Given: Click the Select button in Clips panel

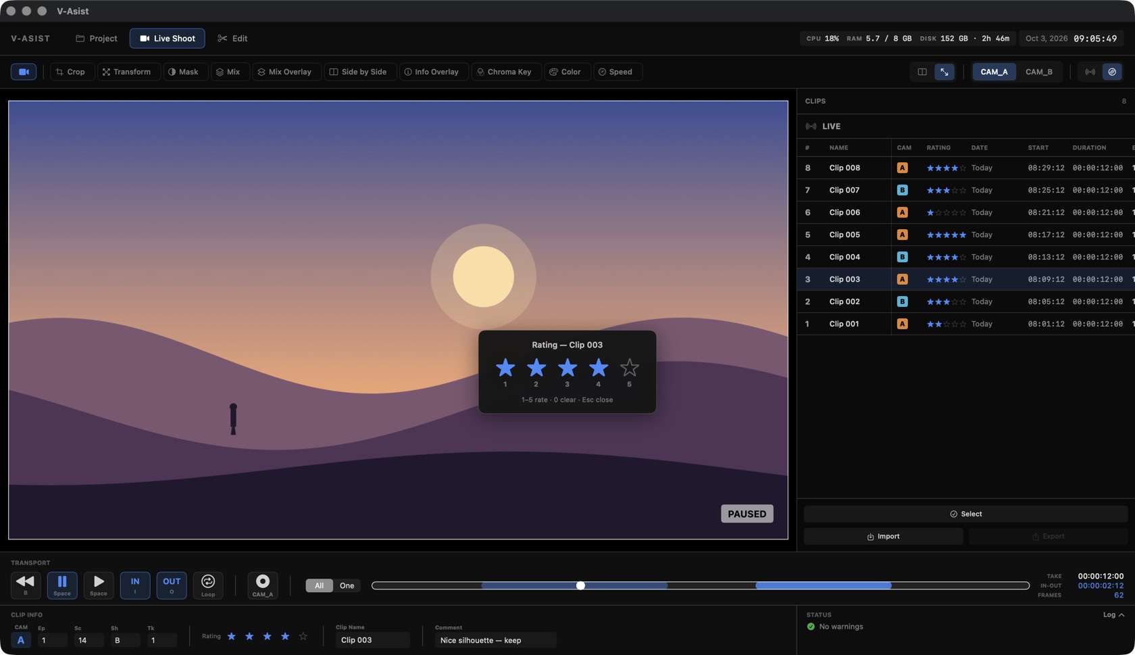Looking at the screenshot, I should pos(965,514).
